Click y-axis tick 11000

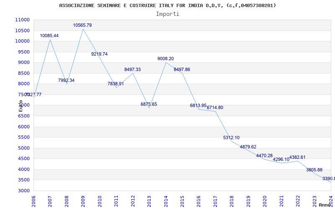[x=23, y=20]
